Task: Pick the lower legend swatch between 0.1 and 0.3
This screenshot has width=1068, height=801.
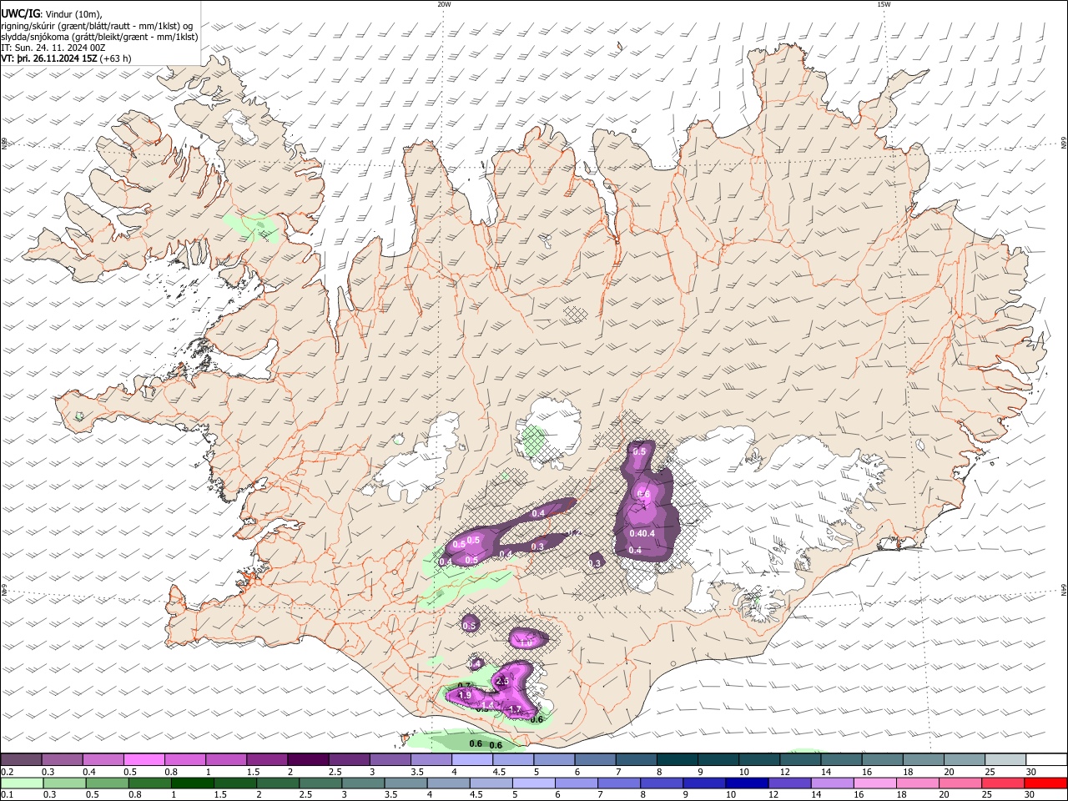Action: pos(21,783)
